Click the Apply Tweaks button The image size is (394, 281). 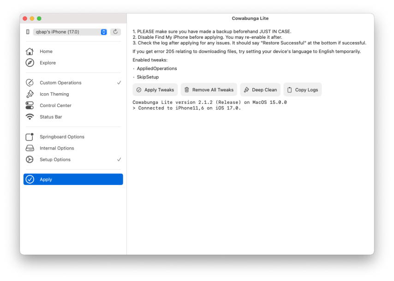coord(155,90)
